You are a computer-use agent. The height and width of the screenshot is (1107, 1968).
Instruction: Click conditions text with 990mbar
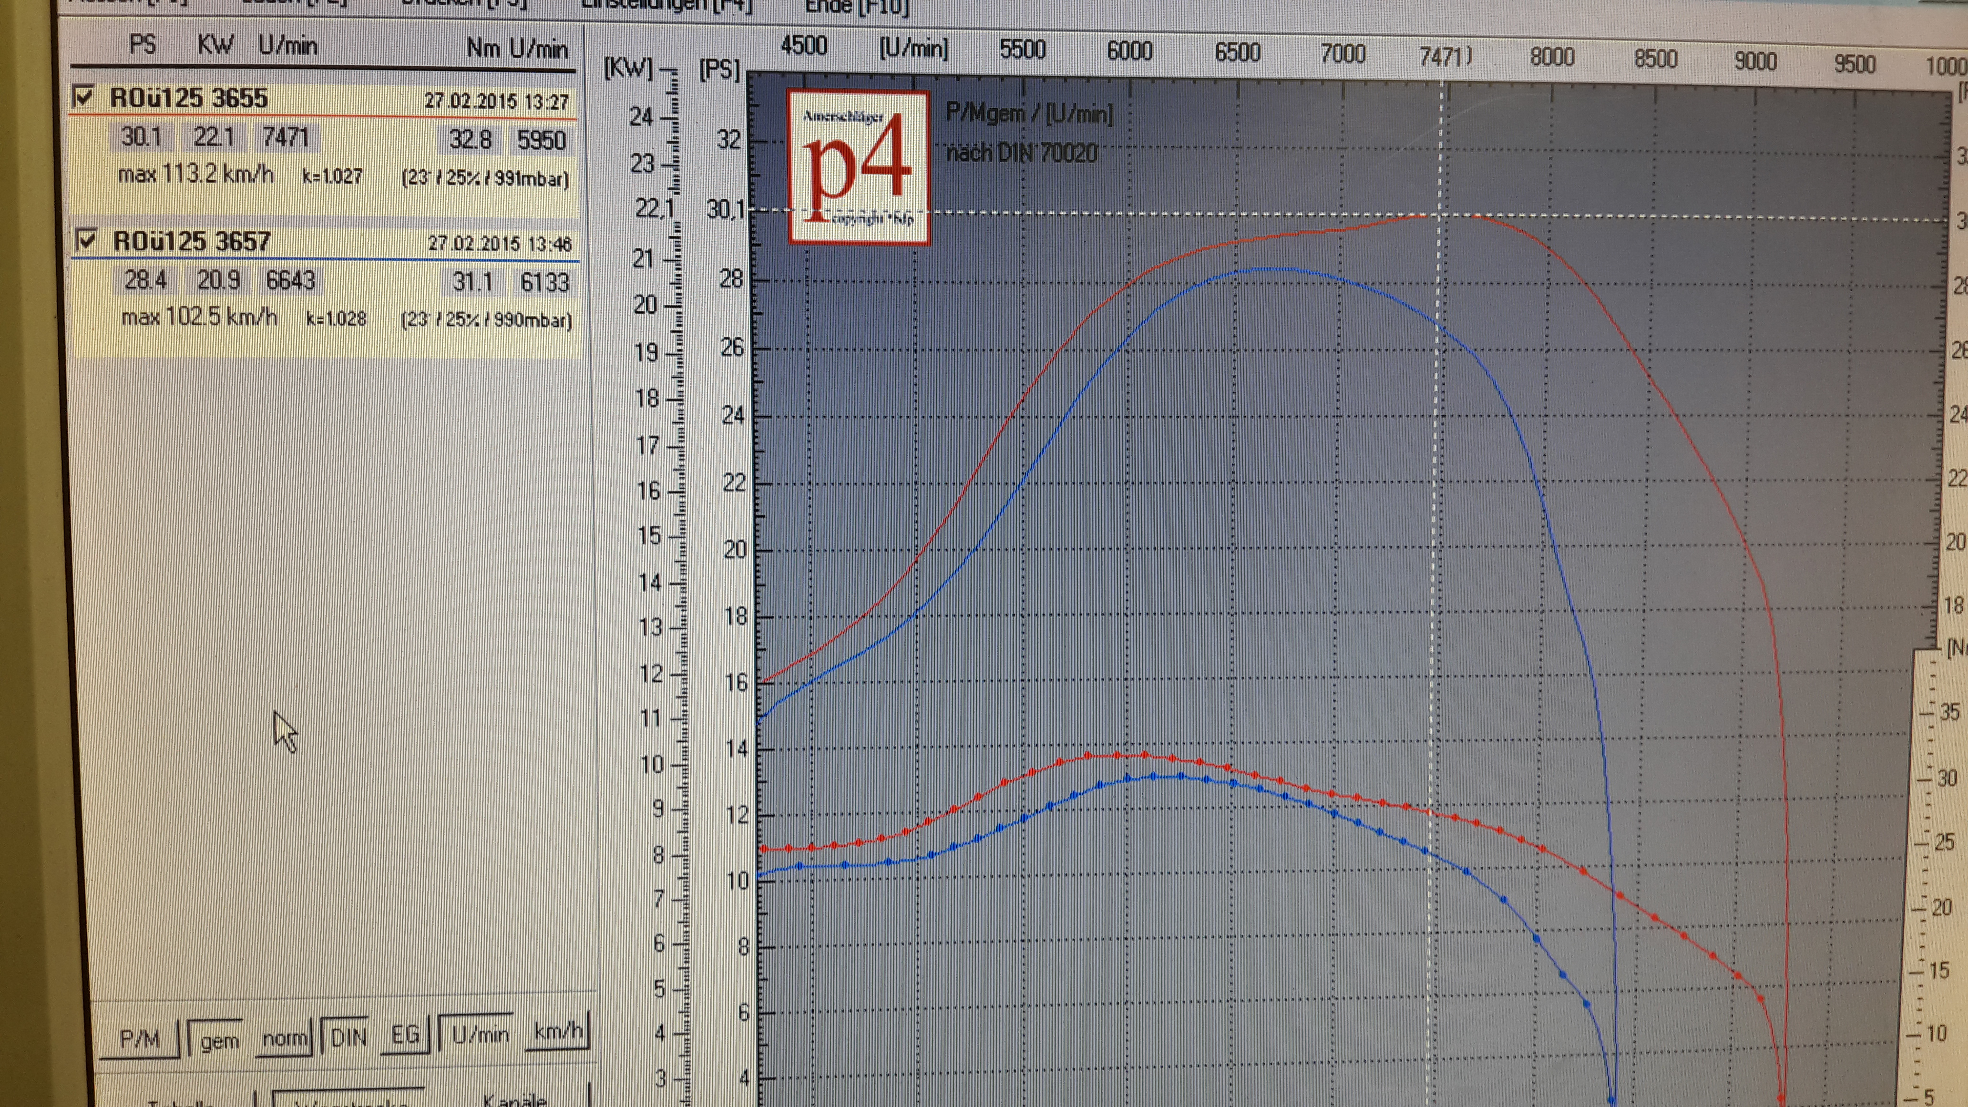(x=487, y=319)
